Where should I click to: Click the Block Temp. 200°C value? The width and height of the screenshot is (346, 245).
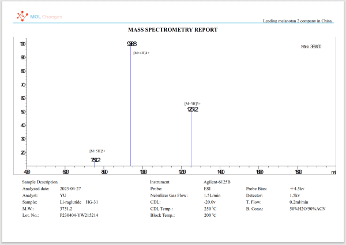click(x=210, y=215)
